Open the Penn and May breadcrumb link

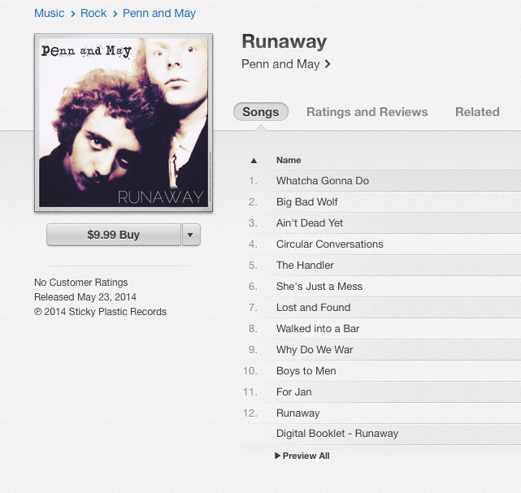(x=159, y=13)
